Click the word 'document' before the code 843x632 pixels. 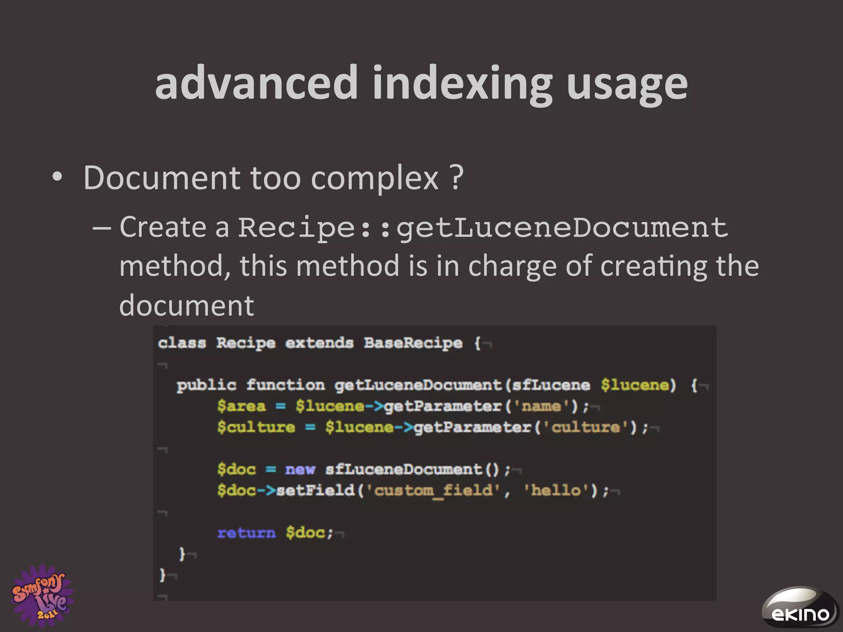[186, 305]
